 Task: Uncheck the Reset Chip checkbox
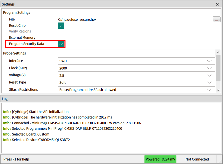tap(61, 25)
